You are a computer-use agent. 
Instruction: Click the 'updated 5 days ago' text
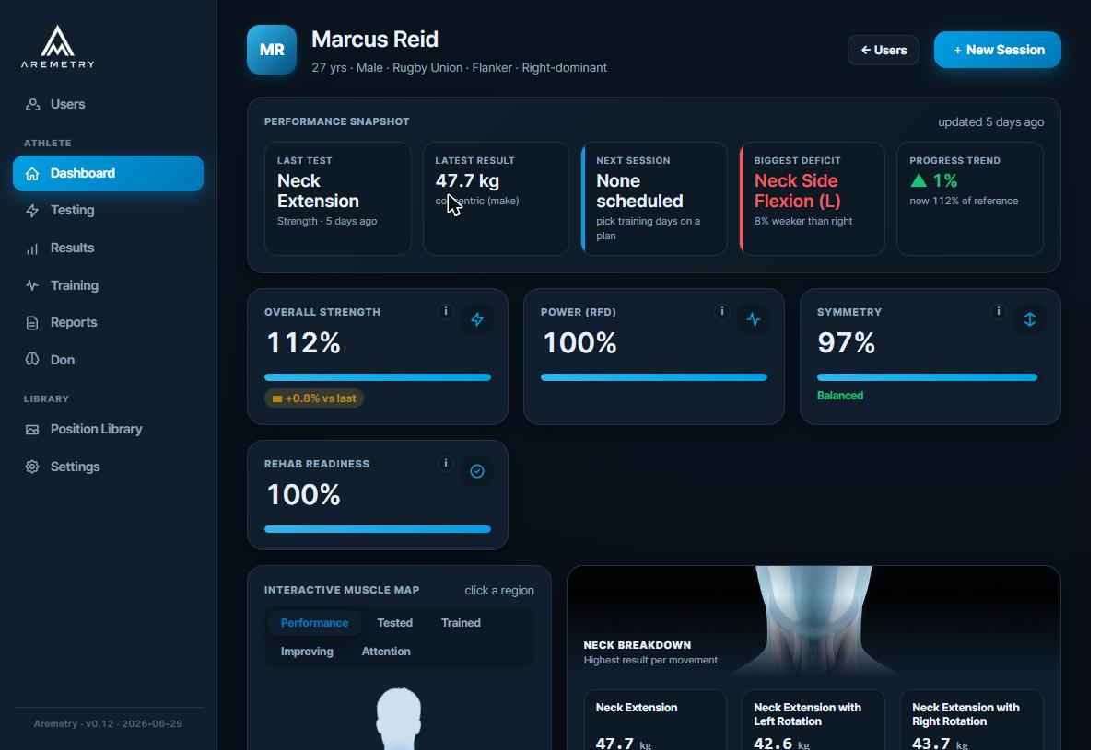click(990, 122)
